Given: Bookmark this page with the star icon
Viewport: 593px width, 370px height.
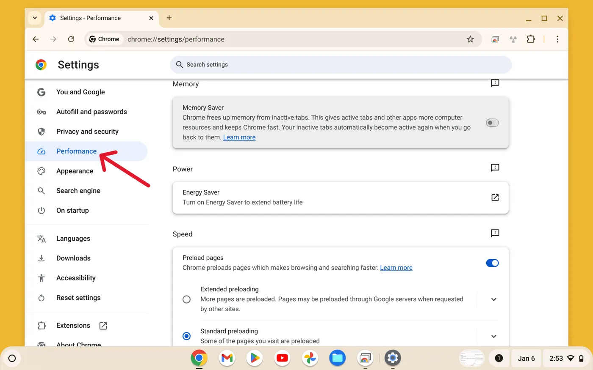Looking at the screenshot, I should tap(470, 39).
